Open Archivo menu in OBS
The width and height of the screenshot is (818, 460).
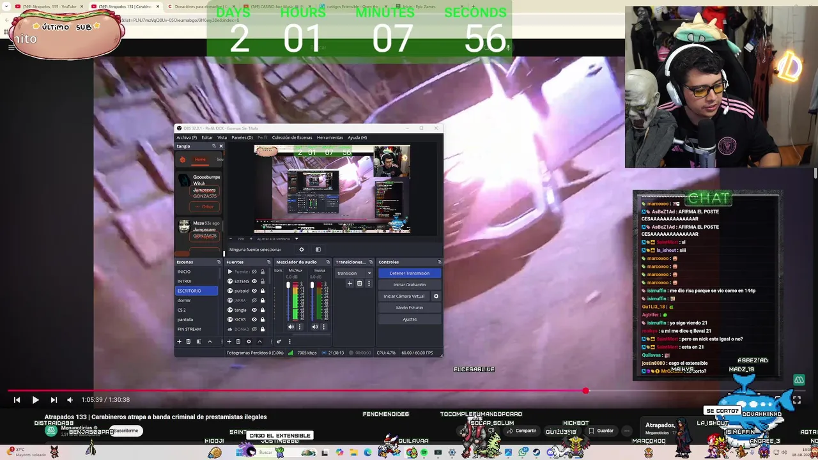187,137
